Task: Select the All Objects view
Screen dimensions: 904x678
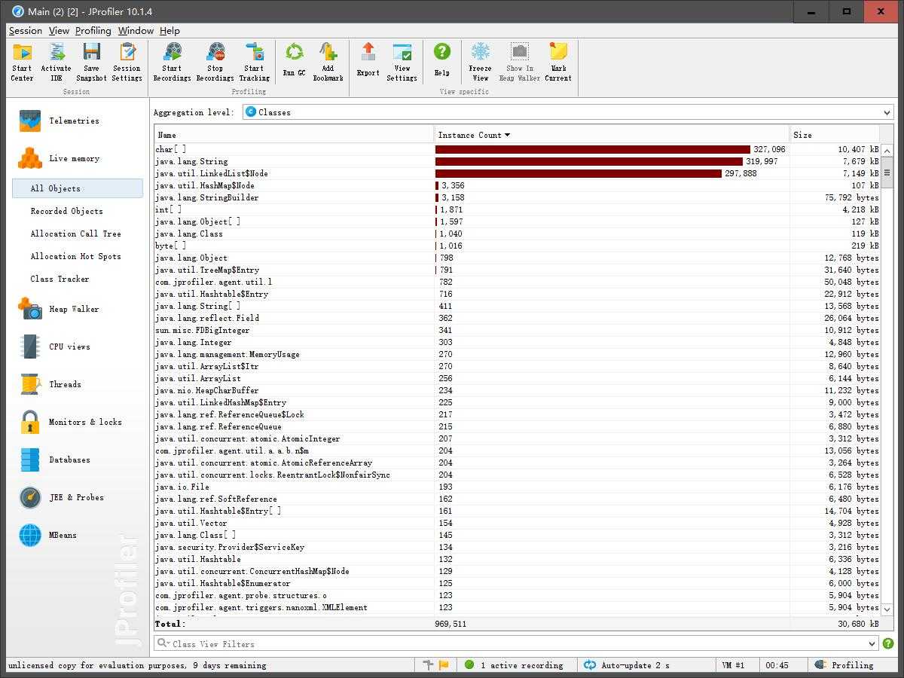Action: [78, 188]
